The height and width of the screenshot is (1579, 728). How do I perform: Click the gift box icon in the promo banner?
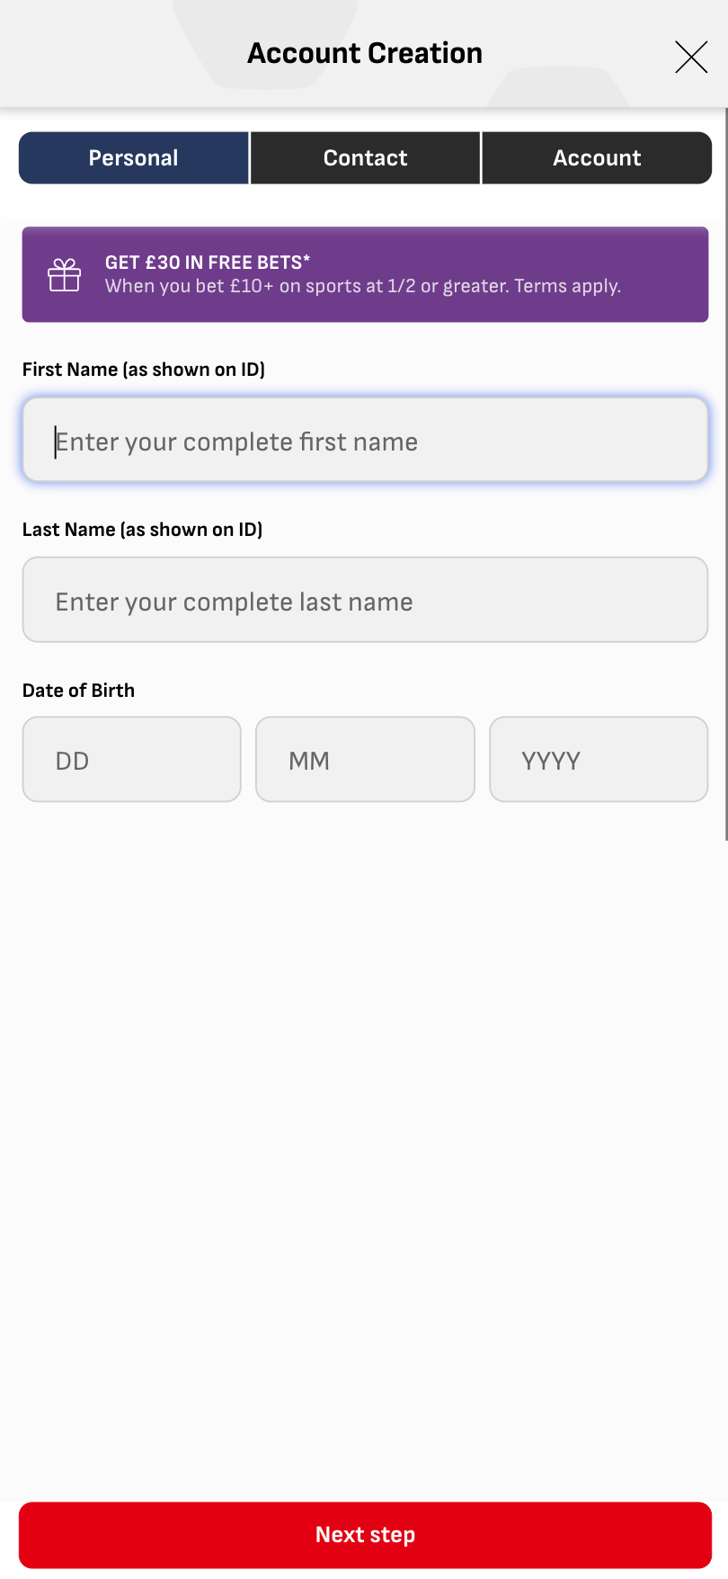(x=65, y=275)
